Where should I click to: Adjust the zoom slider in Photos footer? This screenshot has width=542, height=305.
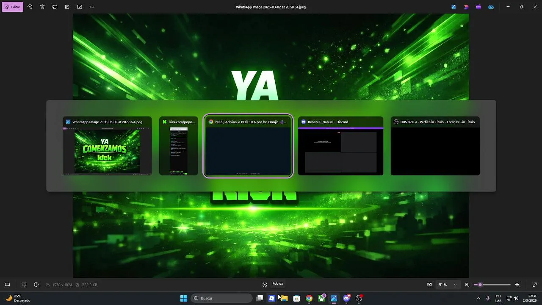[x=492, y=285]
